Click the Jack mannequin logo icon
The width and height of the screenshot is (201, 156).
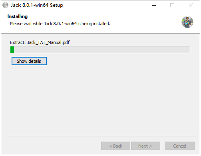pos(187,22)
